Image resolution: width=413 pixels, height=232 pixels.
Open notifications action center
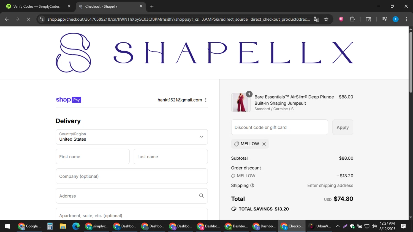point(403,226)
